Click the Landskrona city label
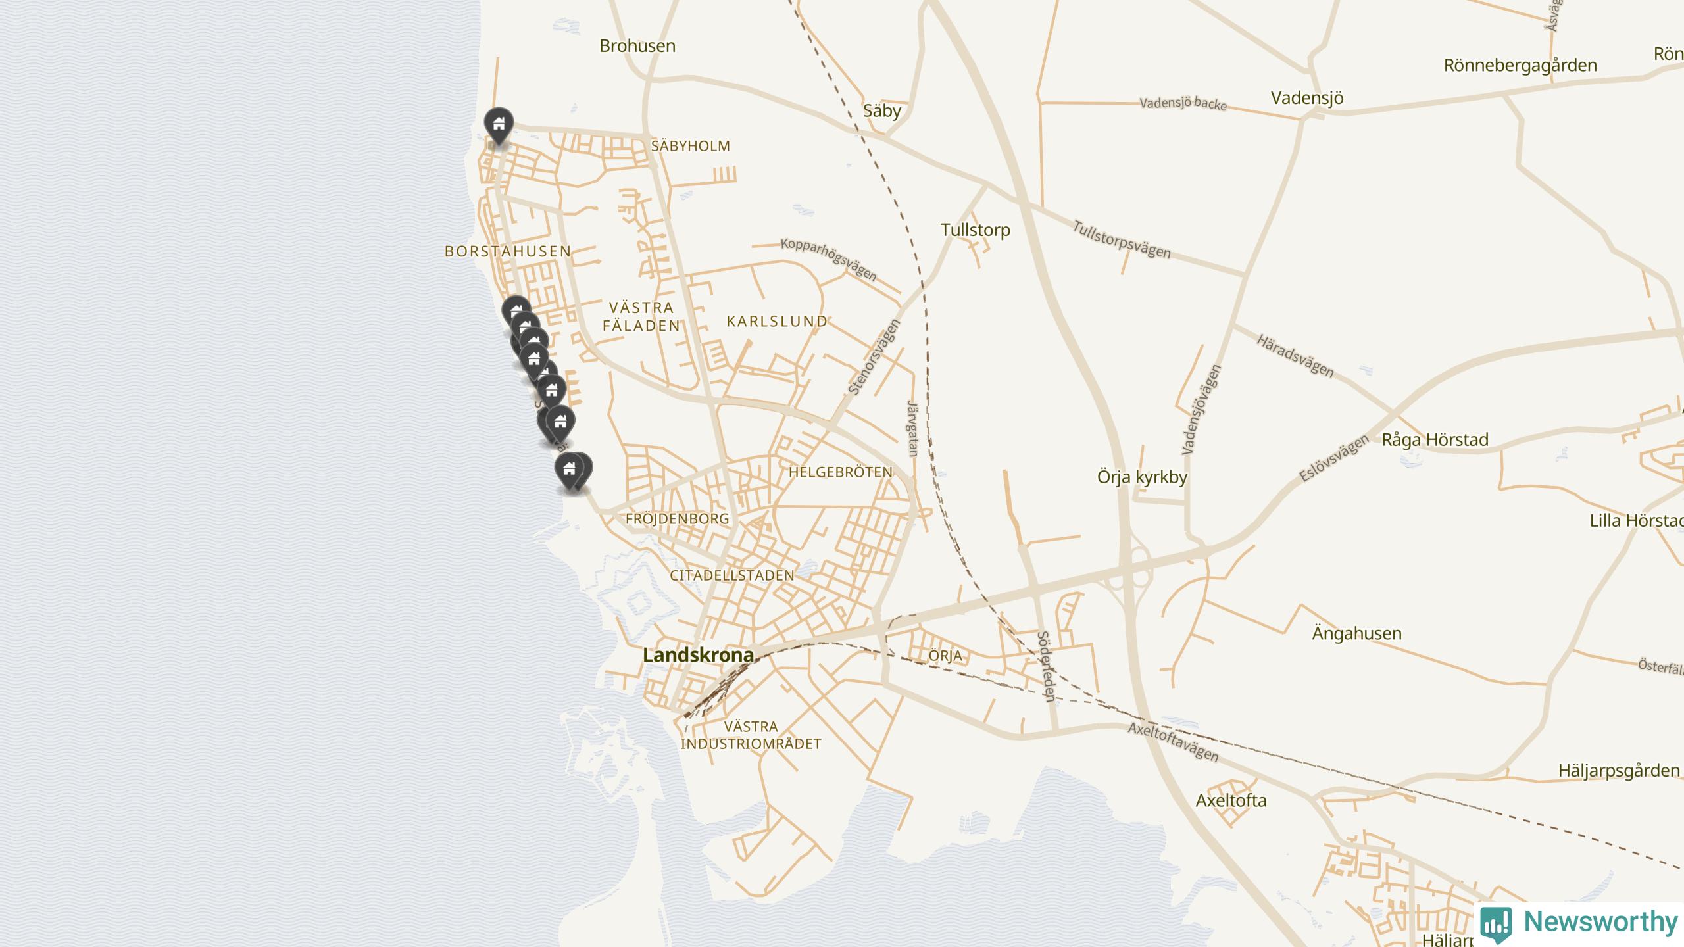The width and height of the screenshot is (1684, 947). tap(698, 655)
